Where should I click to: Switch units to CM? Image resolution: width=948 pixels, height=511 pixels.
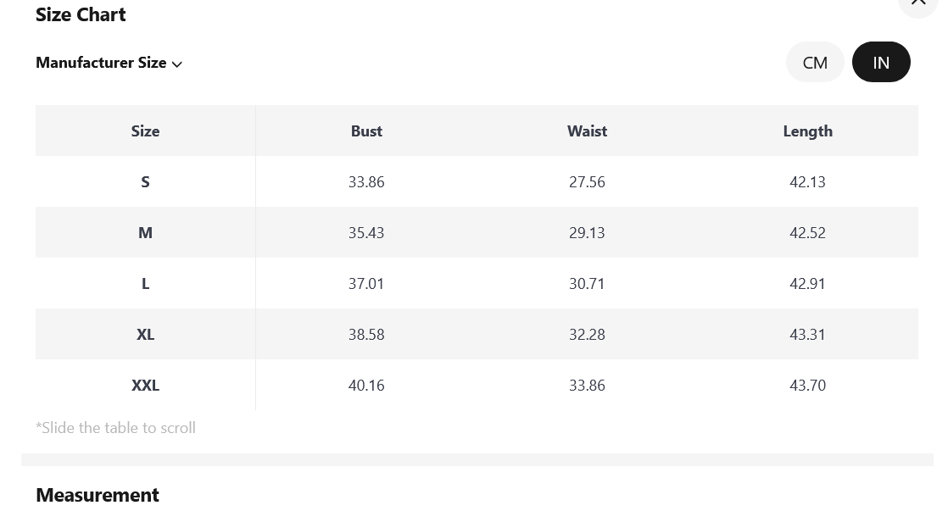pyautogui.click(x=814, y=62)
